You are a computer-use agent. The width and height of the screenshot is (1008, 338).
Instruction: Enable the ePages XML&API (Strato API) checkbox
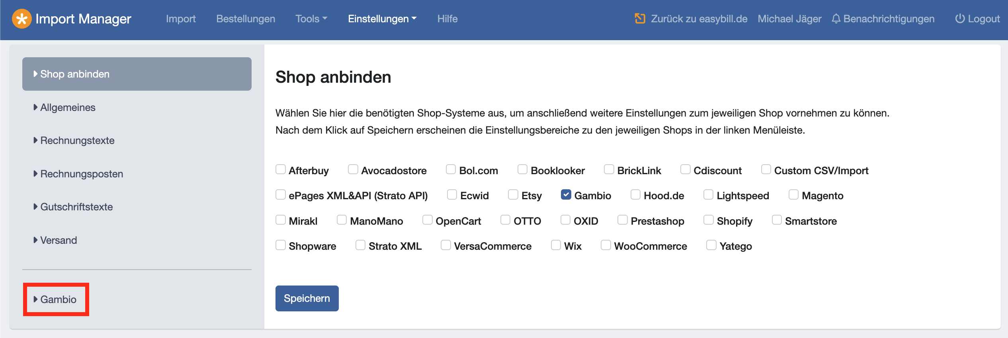281,194
